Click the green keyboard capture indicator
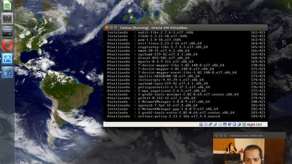 coord(244,124)
